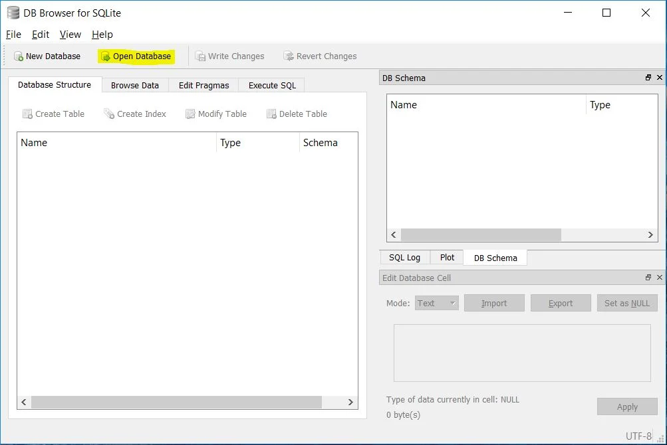Click the '0 byte(s)' size text
The height and width of the screenshot is (445, 667).
click(403, 415)
